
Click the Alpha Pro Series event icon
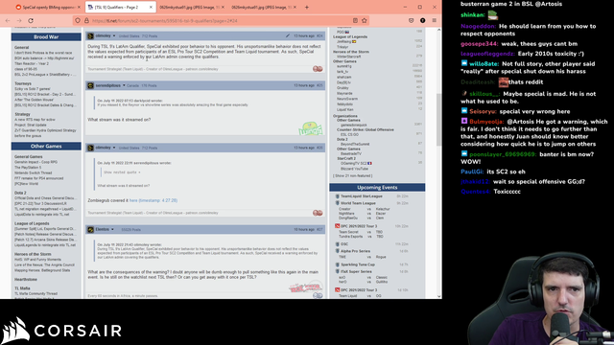pos(337,251)
